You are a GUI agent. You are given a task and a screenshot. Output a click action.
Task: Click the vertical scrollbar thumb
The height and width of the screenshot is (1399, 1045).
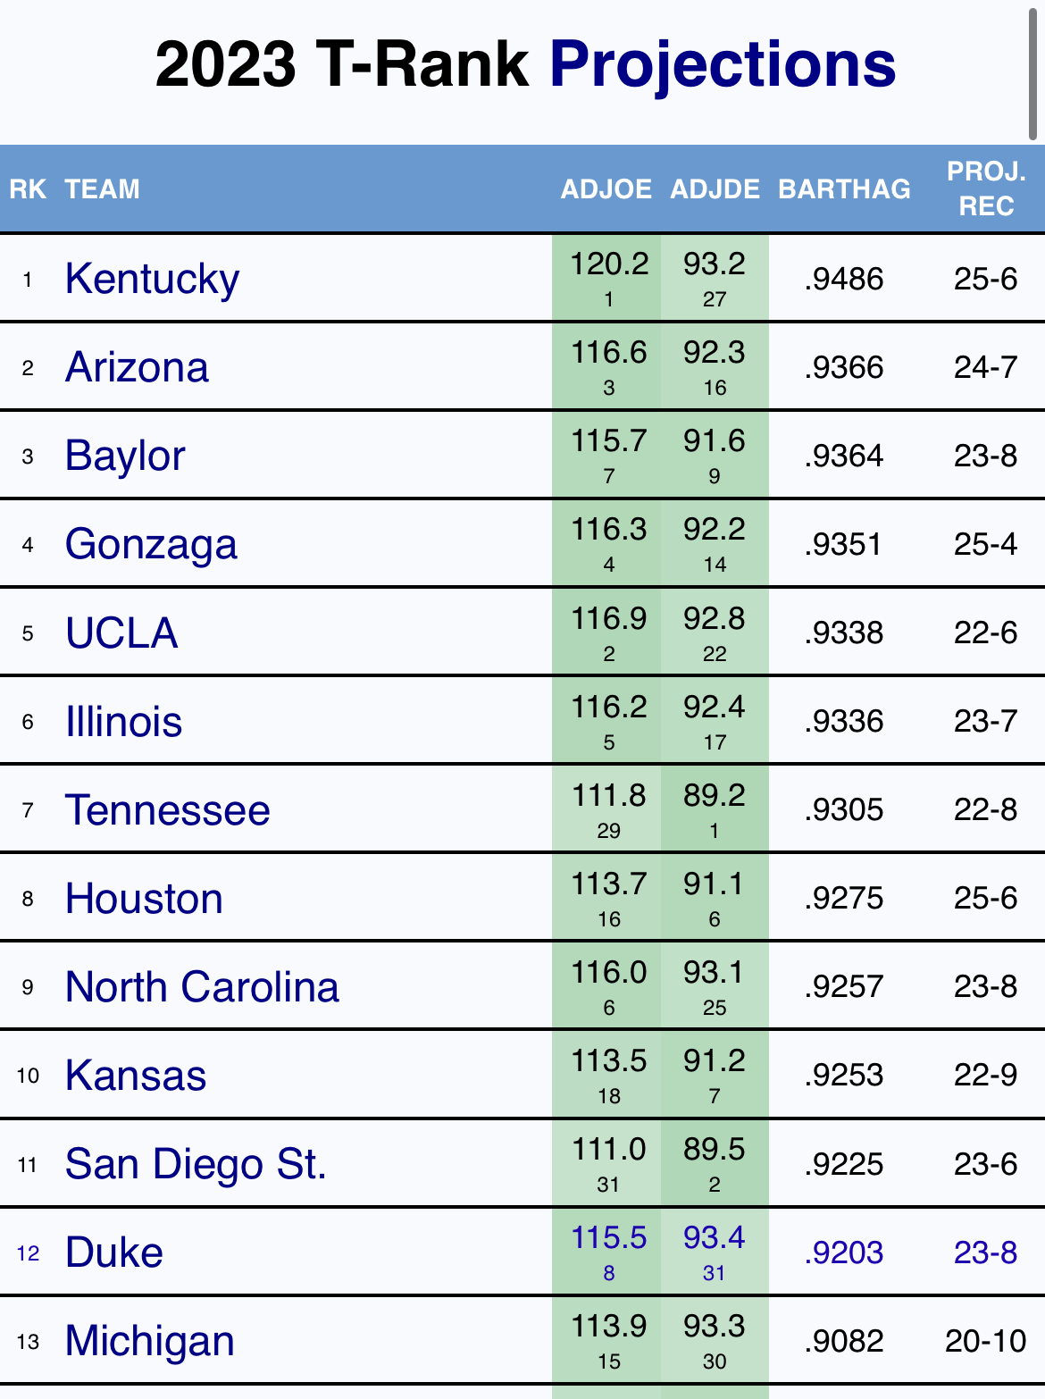(x=1033, y=71)
